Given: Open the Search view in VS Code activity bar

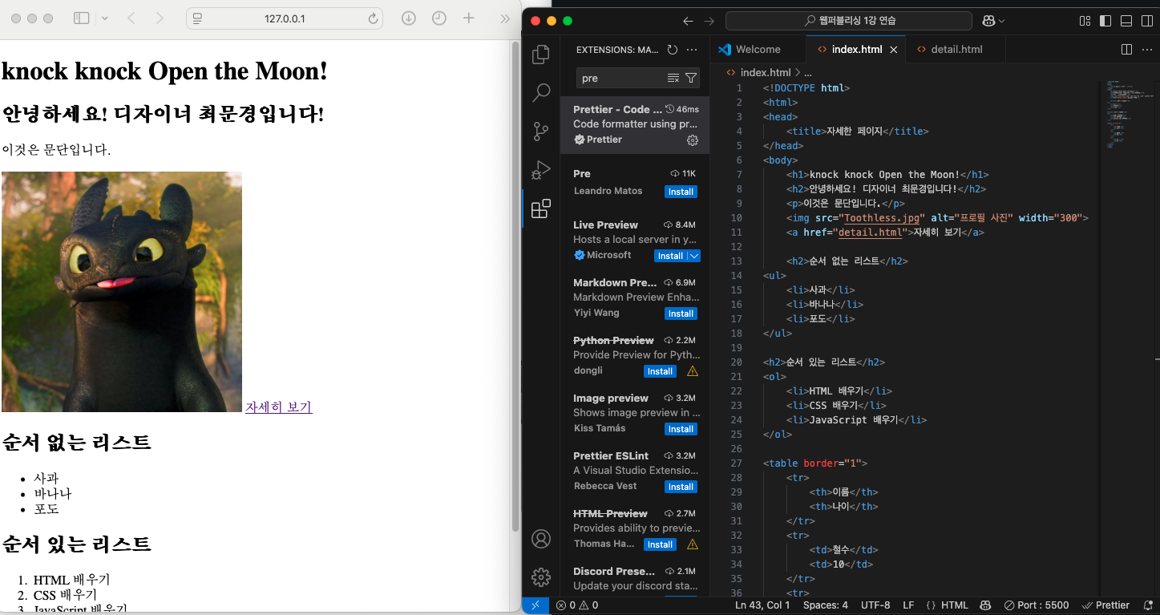Looking at the screenshot, I should click(541, 92).
